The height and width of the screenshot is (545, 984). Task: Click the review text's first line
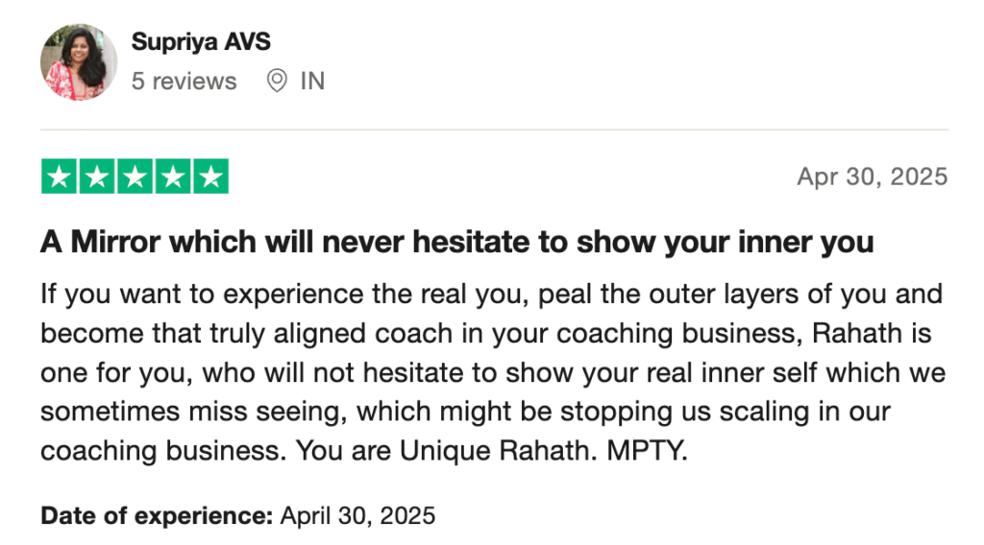pyautogui.click(x=491, y=294)
